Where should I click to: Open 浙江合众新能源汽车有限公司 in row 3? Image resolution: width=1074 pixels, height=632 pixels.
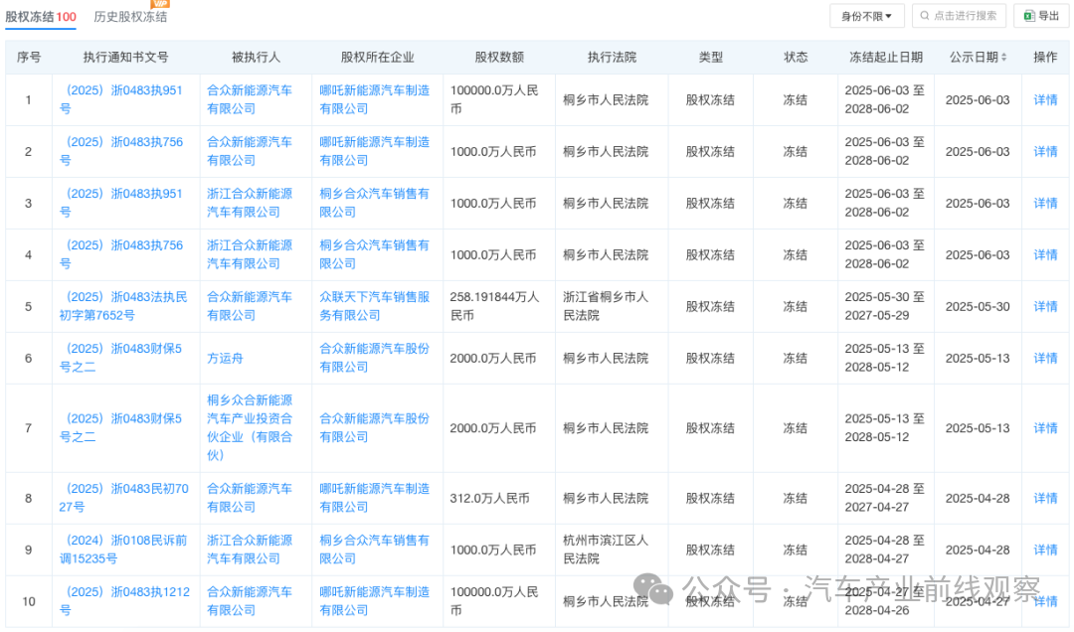[250, 204]
